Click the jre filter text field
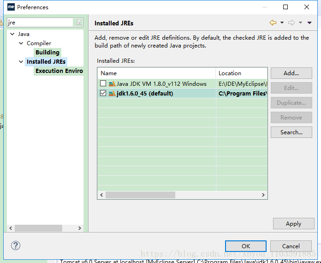The width and height of the screenshot is (321, 263). pyautogui.click(x=40, y=22)
